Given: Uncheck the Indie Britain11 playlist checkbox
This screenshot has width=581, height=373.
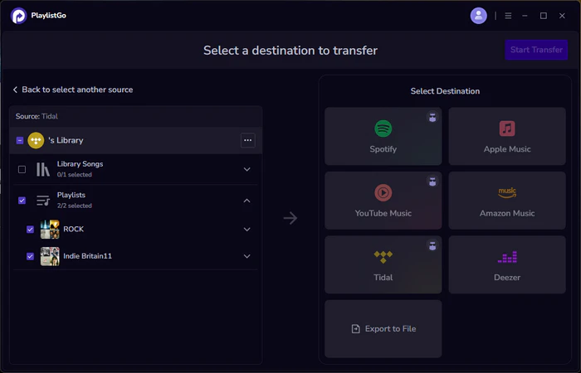Looking at the screenshot, I should (30, 256).
